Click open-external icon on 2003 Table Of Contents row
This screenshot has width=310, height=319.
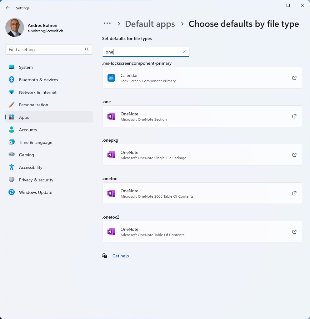[294, 193]
